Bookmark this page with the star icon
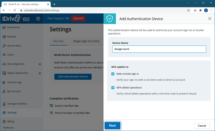 [x=188, y=10]
